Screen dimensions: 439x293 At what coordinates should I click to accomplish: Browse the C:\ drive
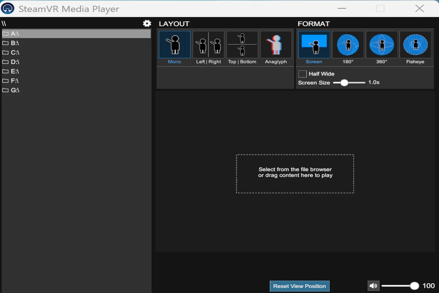point(76,53)
